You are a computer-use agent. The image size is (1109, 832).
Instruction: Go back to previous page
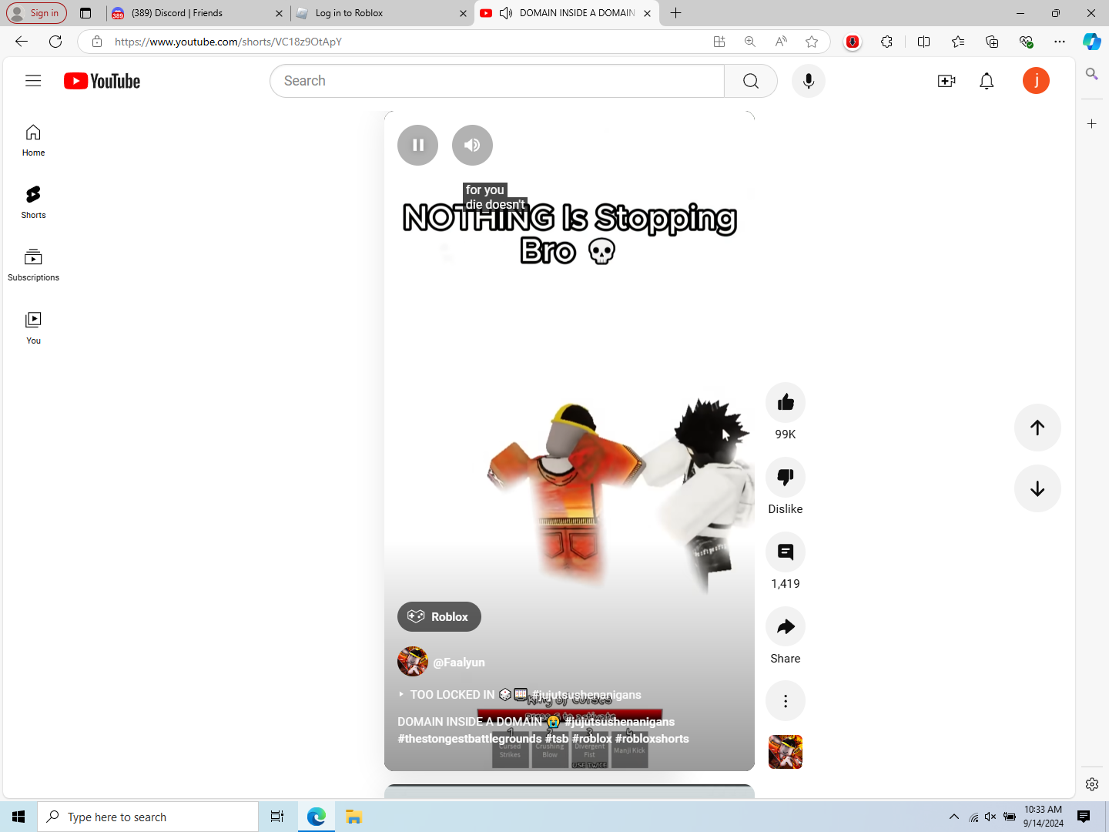pos(22,42)
